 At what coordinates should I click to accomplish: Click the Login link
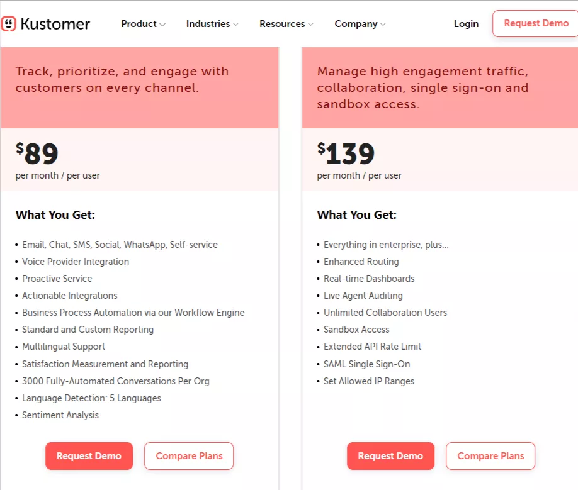(466, 24)
